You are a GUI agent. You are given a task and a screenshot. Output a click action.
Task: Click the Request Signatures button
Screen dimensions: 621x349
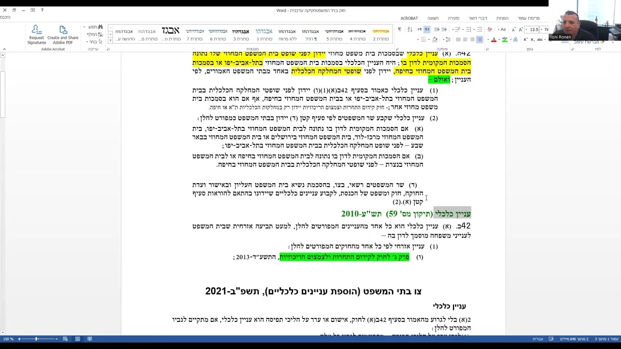tap(36, 35)
